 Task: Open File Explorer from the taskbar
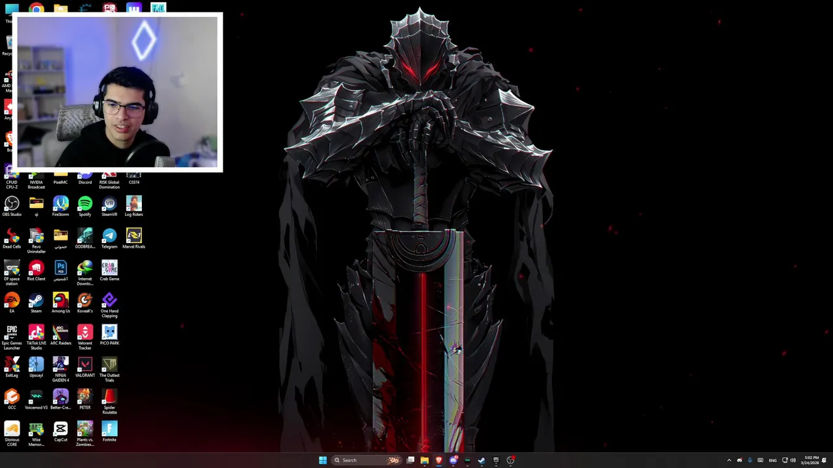[424, 460]
